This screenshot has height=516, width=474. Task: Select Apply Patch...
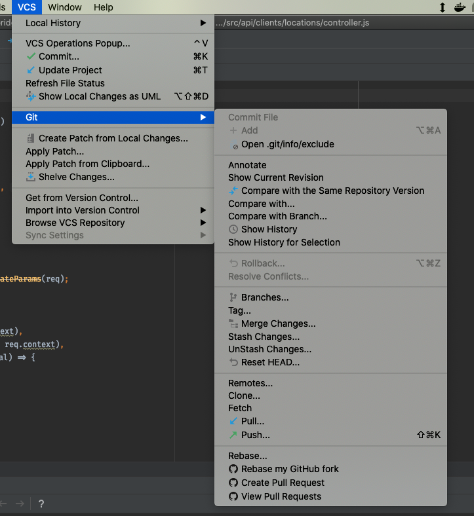click(113, 151)
